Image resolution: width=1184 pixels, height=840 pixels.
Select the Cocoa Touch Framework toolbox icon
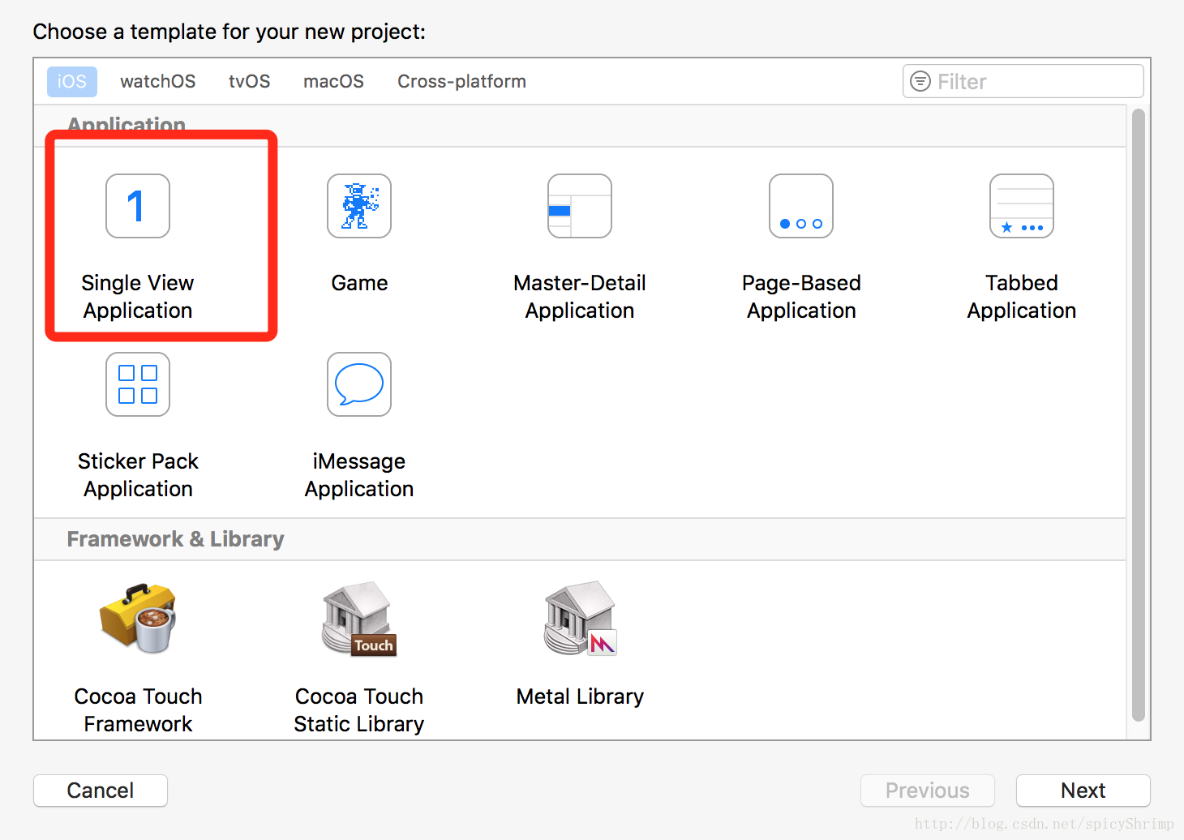tap(138, 619)
